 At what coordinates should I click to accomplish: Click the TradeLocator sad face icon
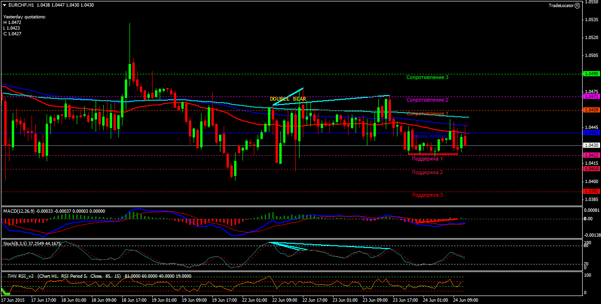pos(577,5)
